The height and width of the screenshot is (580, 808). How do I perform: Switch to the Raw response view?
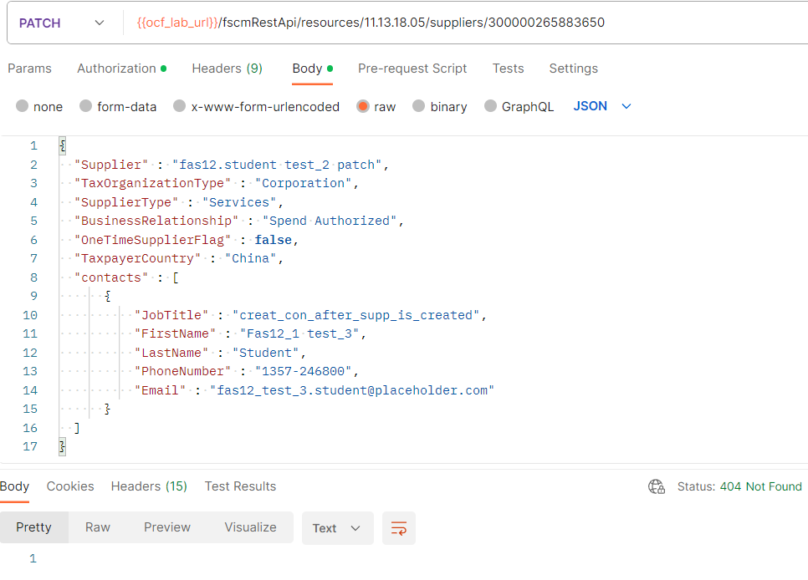[x=98, y=527]
